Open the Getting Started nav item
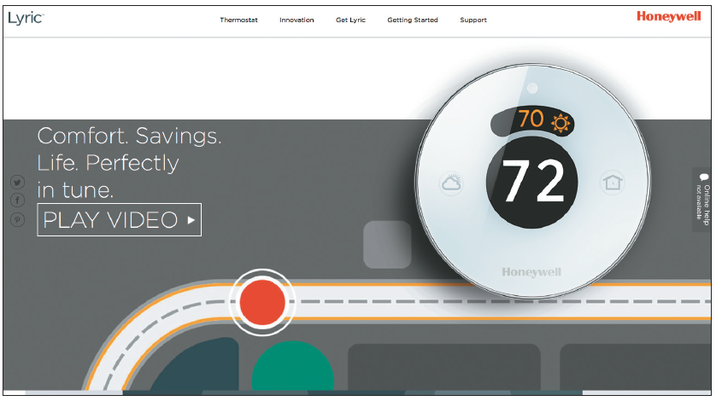The height and width of the screenshot is (401, 716). (413, 20)
